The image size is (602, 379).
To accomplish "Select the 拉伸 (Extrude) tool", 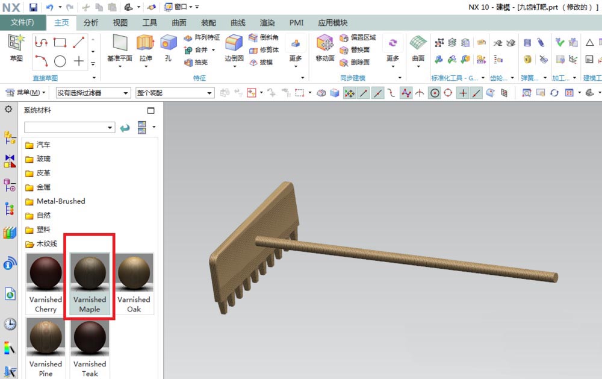I will coord(145,43).
